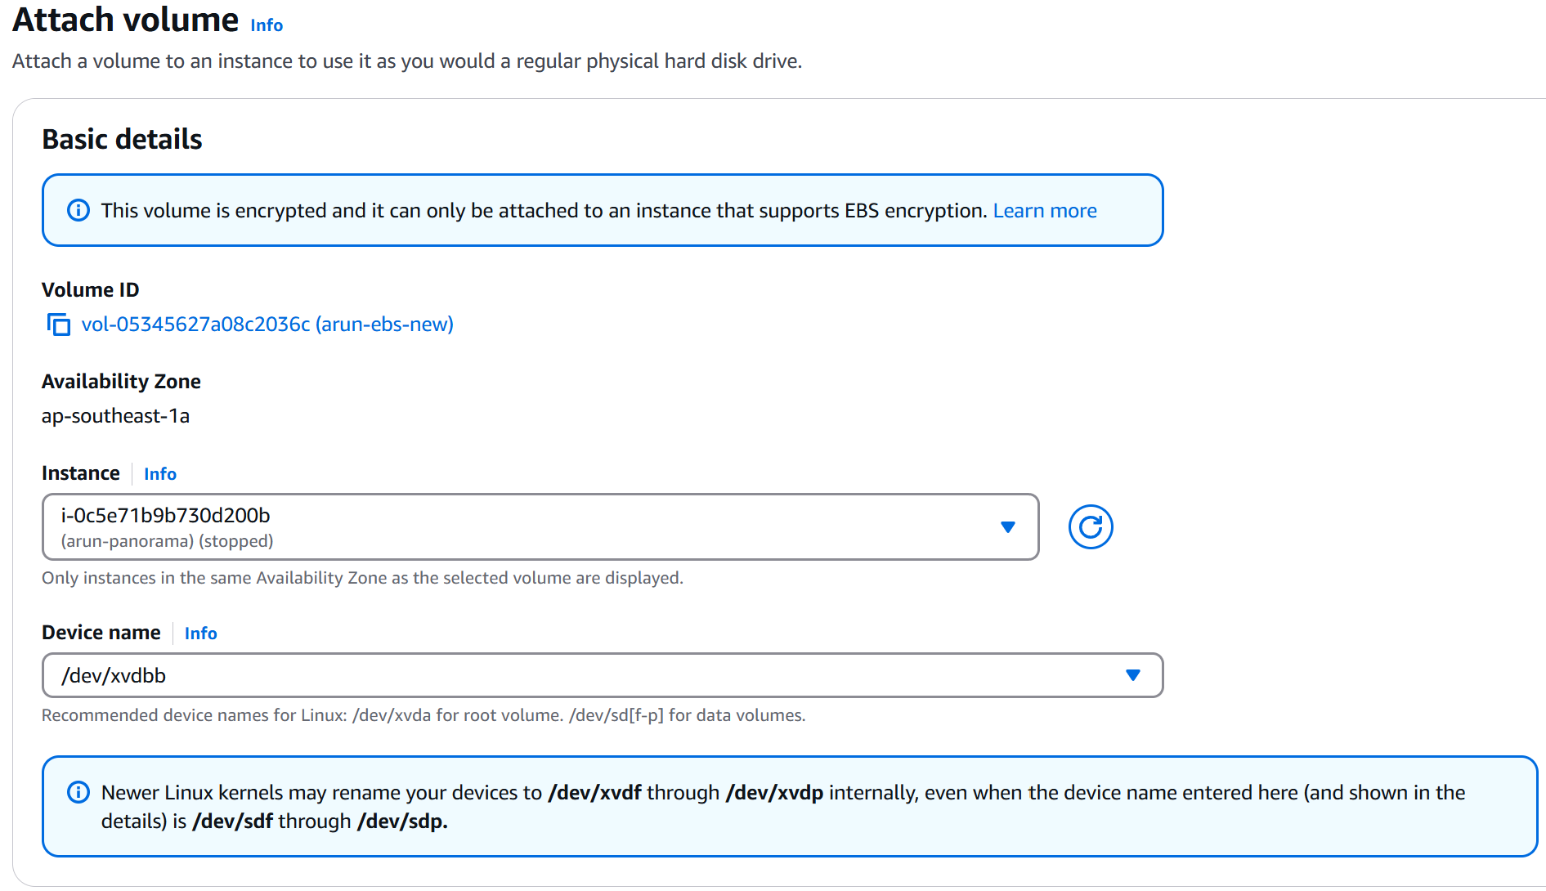1546x891 pixels.
Task: Copy the volume ID to clipboard
Action: pos(58,325)
